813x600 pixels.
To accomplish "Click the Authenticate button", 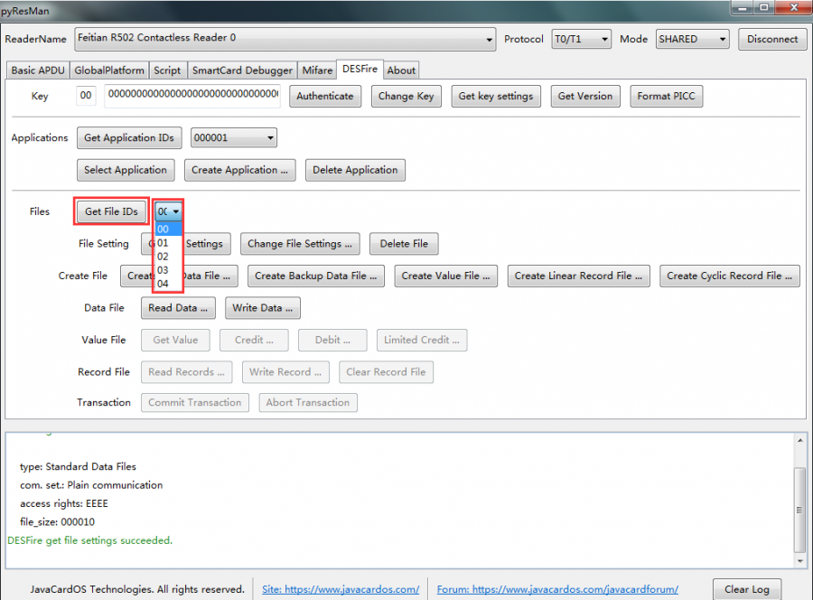I will click(x=325, y=96).
